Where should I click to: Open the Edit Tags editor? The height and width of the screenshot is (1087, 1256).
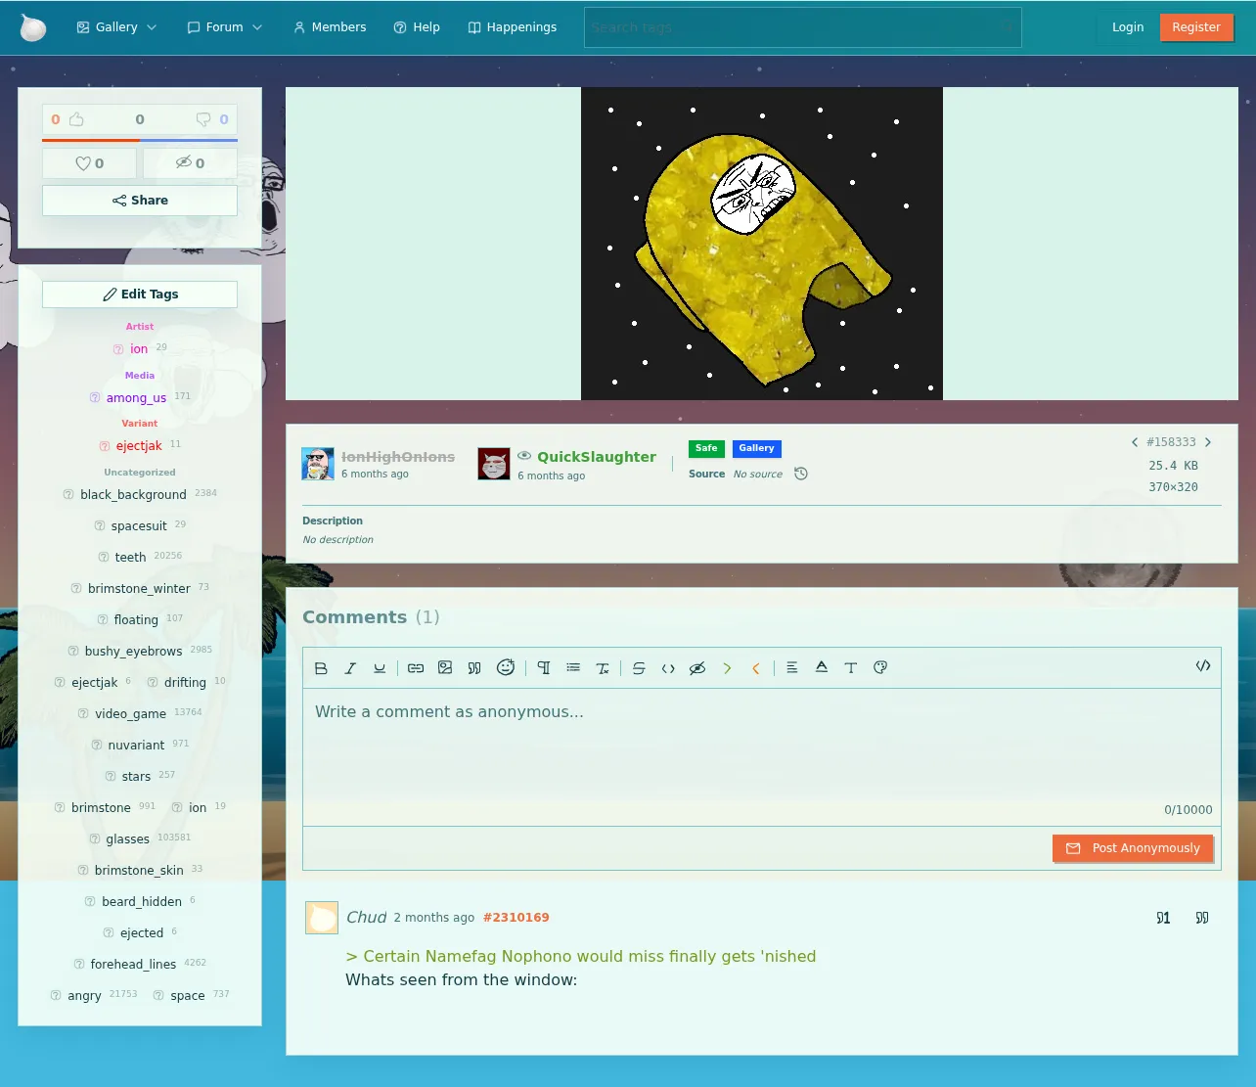pyautogui.click(x=140, y=294)
